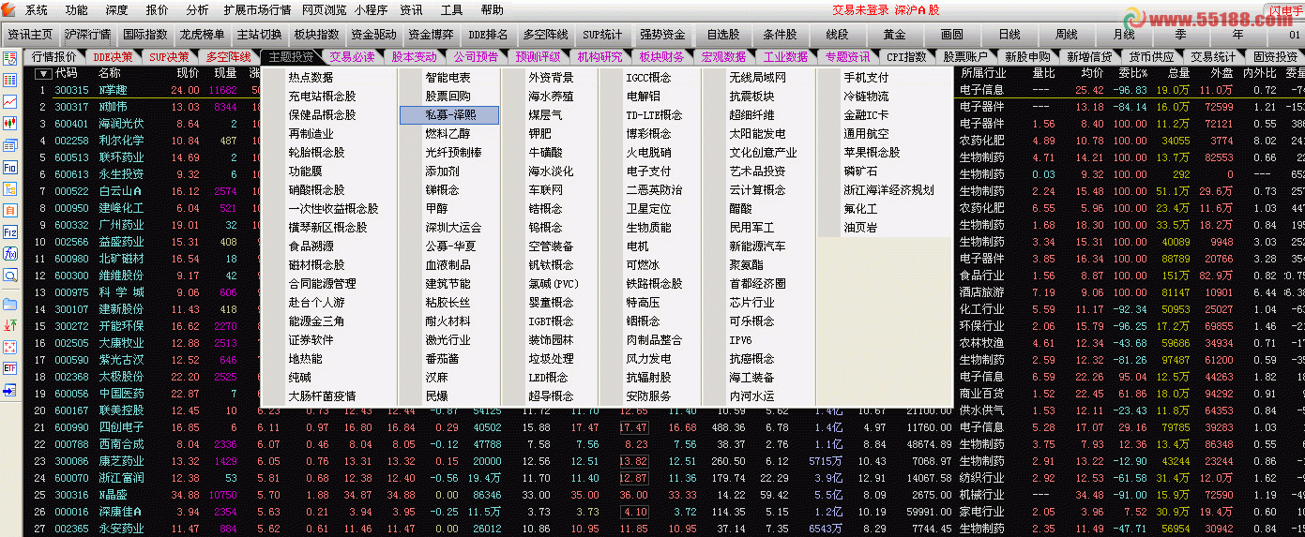Click the F10 company info icon

10,167
